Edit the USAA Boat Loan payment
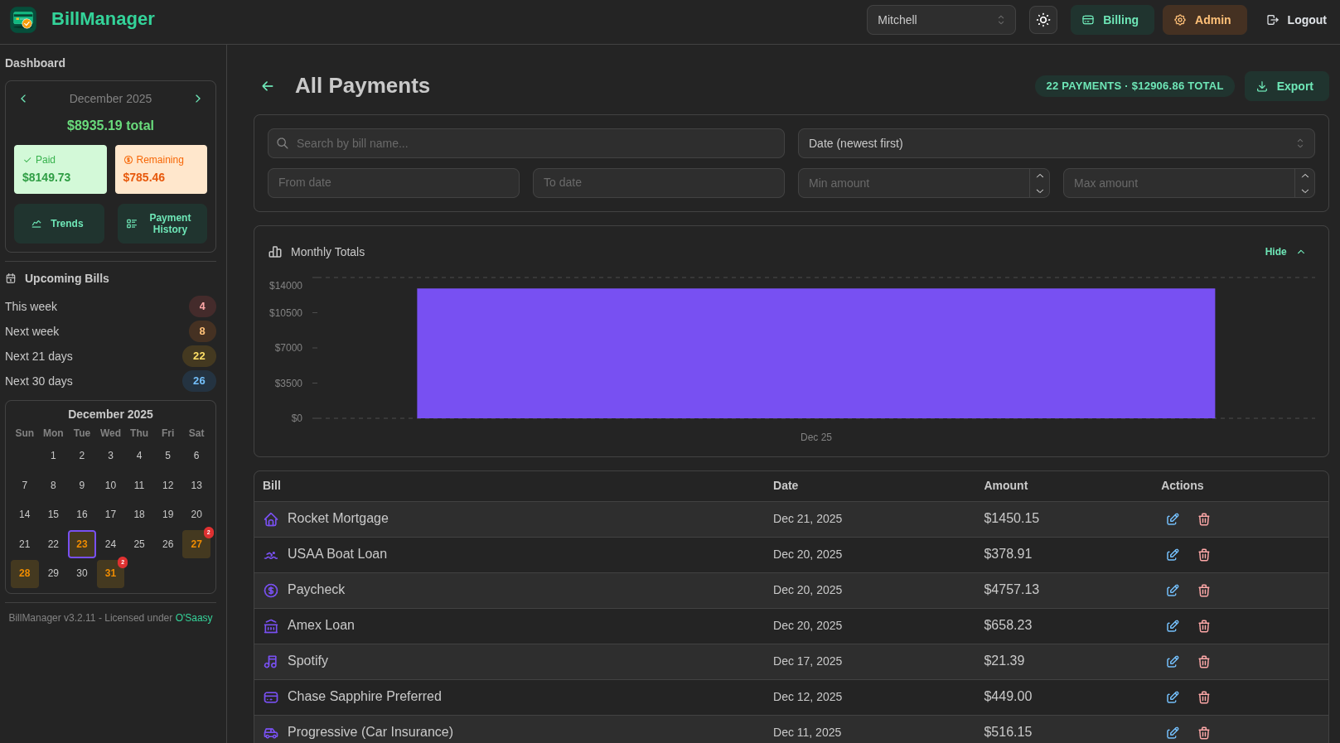 click(1173, 555)
